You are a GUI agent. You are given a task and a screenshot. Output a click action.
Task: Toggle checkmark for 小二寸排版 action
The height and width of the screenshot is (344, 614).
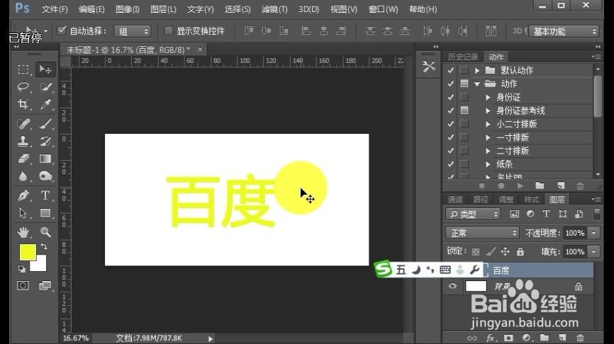click(x=451, y=124)
